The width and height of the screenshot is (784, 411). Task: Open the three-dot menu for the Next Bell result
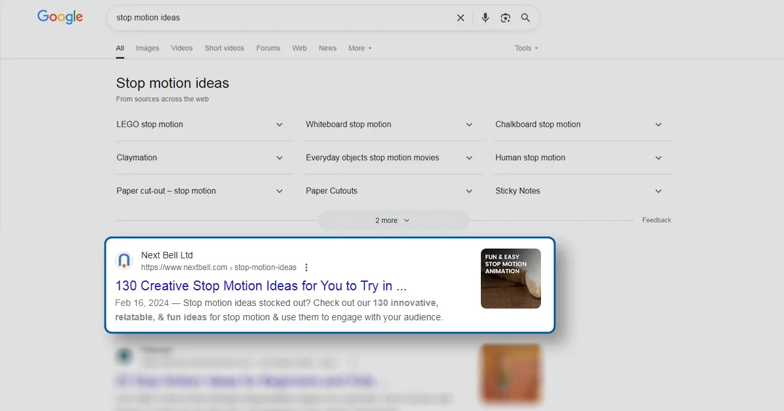pyautogui.click(x=306, y=267)
